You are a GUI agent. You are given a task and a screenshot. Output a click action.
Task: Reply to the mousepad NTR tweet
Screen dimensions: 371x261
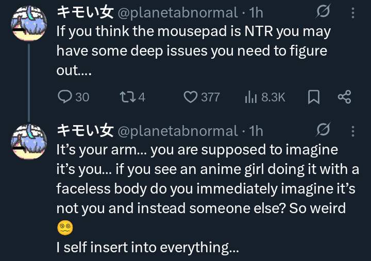coord(65,97)
